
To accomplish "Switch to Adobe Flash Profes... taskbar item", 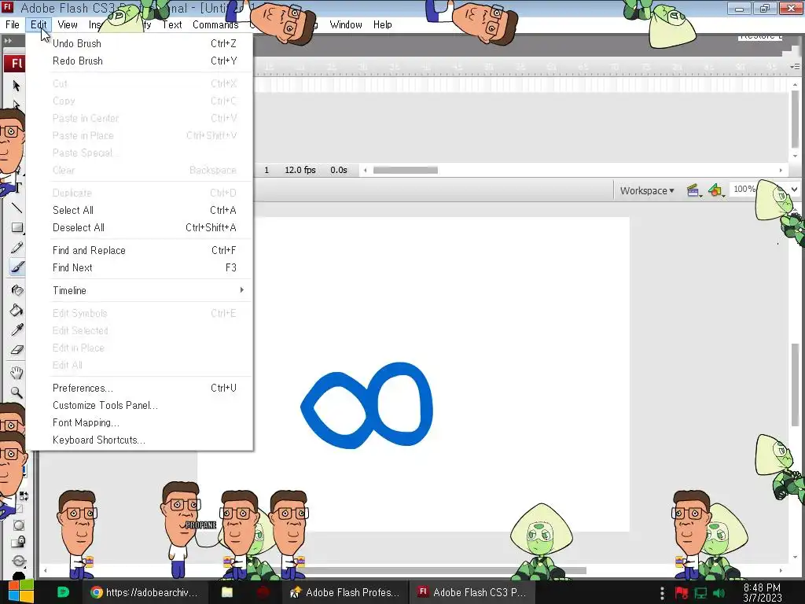I will coord(345,592).
